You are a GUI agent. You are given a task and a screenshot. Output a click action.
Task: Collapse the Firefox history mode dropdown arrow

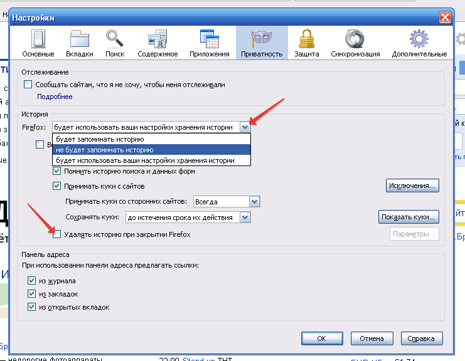click(x=245, y=127)
